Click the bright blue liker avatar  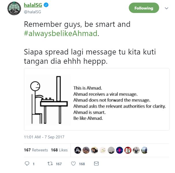click(x=120, y=150)
